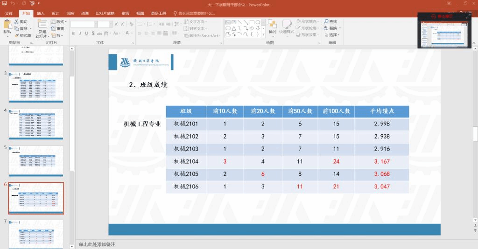
Task: Switch to the Insert (插入) ribbon tab
Action: (41, 13)
